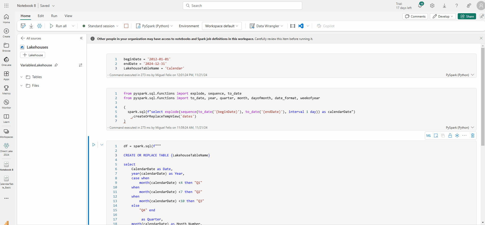485x225 pixels.
Task: Click the notebook settings gear in the toolbar
Action: [x=40, y=26]
